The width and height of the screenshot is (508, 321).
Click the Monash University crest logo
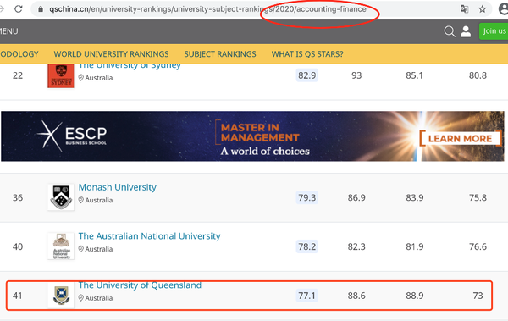61,197
